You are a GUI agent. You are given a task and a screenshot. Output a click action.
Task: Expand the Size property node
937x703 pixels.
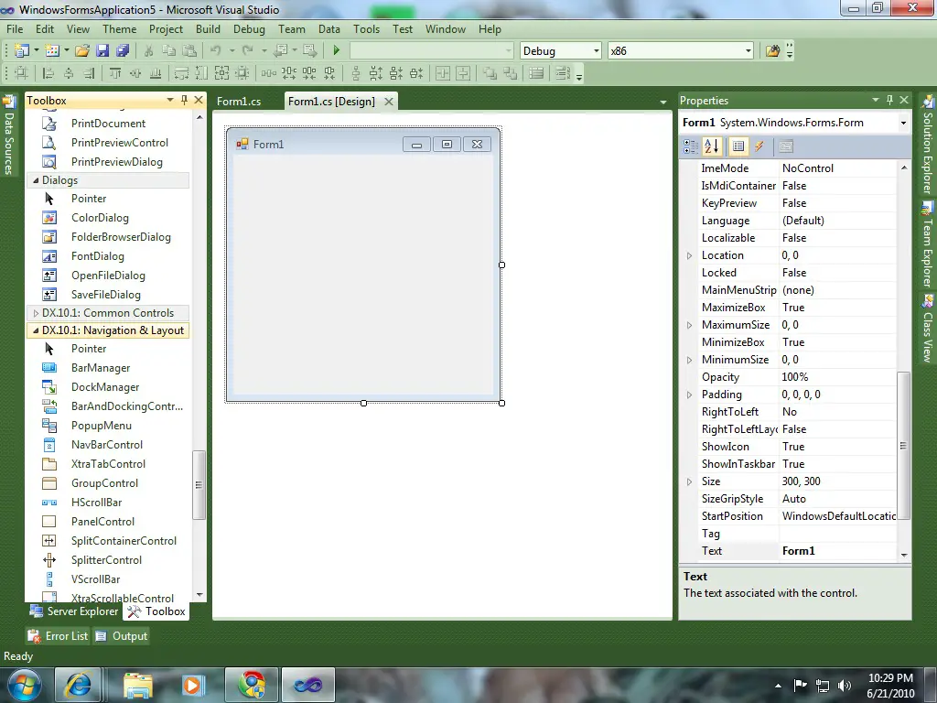[690, 481]
